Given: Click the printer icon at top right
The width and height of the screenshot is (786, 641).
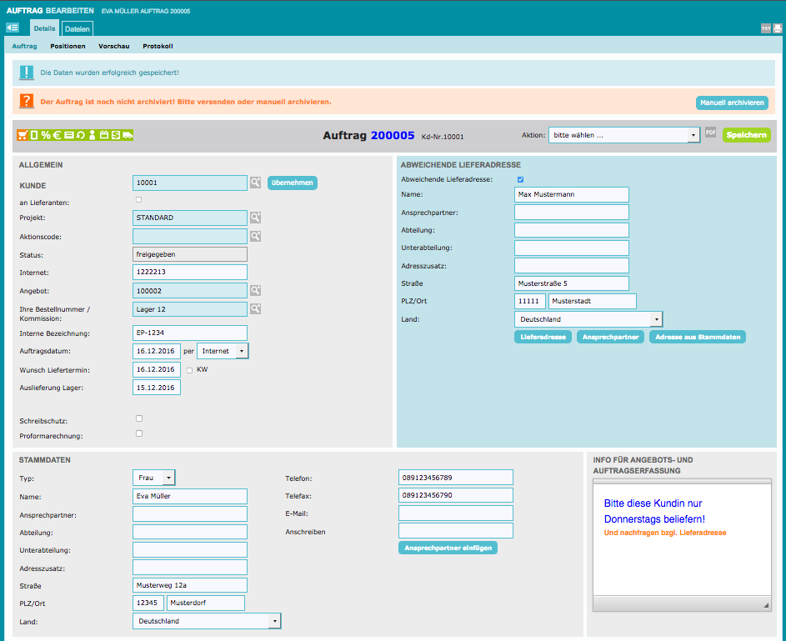Looking at the screenshot, I should [x=778, y=28].
